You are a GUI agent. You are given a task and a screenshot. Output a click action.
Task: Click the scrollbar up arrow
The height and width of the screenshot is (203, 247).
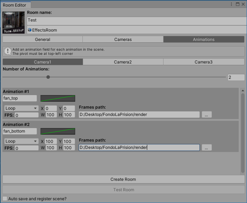pos(243,91)
